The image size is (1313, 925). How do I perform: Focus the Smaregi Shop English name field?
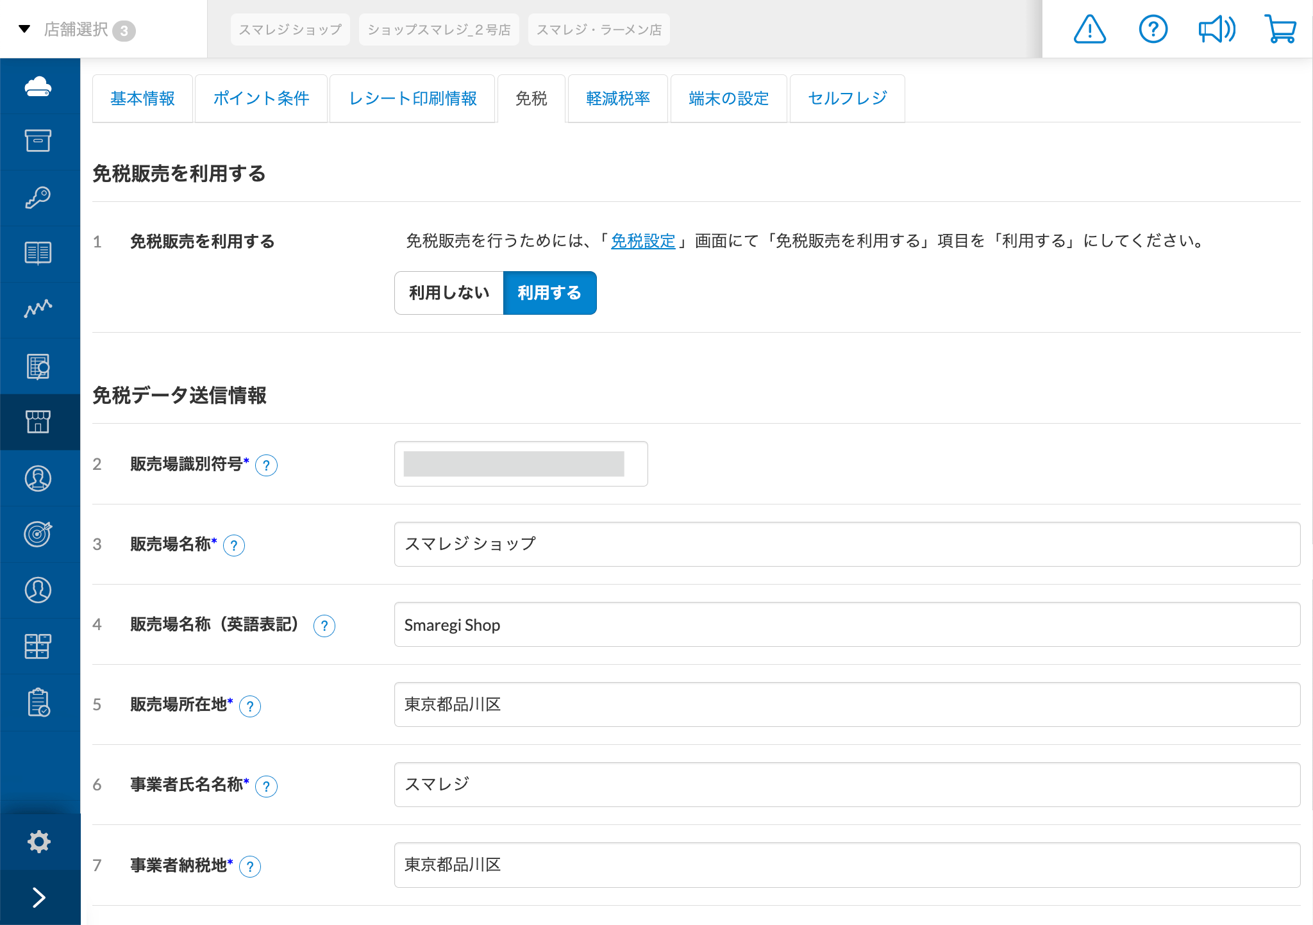pyautogui.click(x=847, y=624)
